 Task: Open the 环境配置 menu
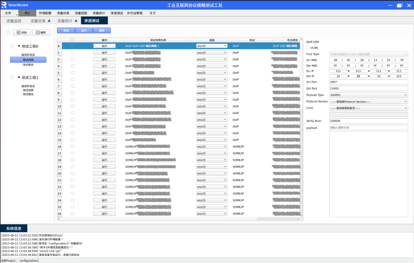point(45,13)
